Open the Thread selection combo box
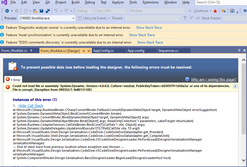 tap(153, 18)
